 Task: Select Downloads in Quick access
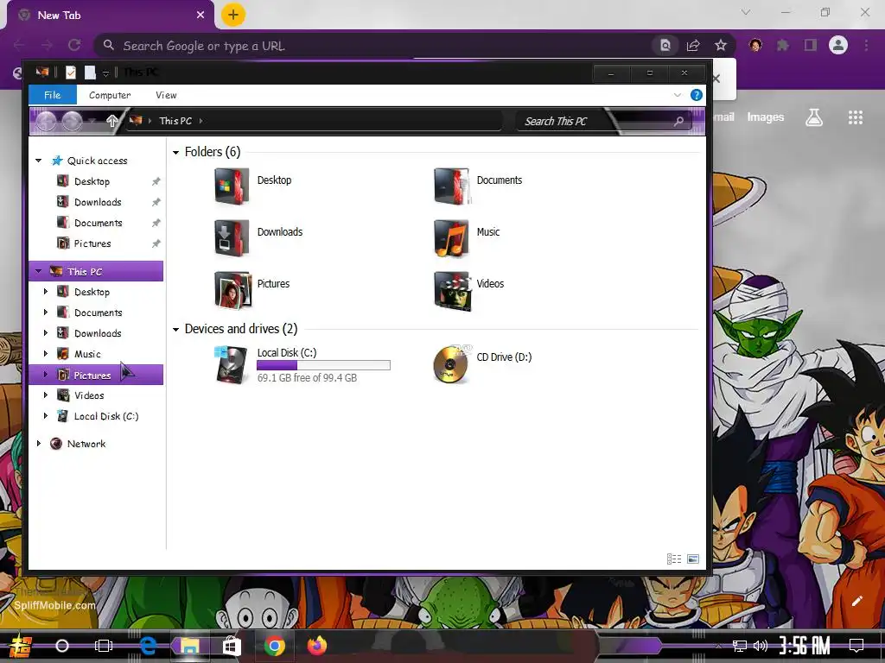[x=98, y=202]
